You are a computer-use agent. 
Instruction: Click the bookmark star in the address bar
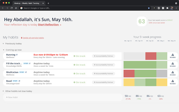(149, 8)
